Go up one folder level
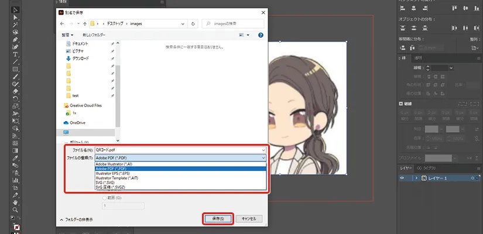Viewport: 483px width, 234px height. [85, 24]
